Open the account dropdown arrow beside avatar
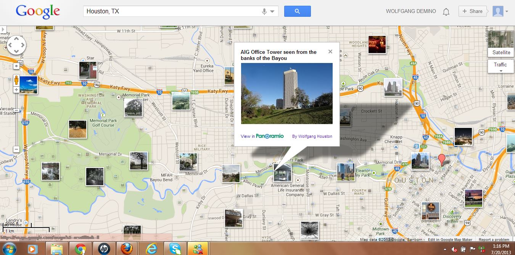Viewport: 515px width, 255px height. [507, 11]
